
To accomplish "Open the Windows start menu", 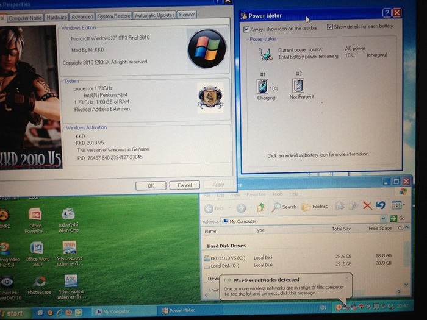I will click(13, 313).
